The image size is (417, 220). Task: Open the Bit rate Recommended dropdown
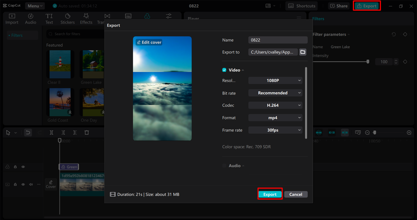click(x=275, y=93)
